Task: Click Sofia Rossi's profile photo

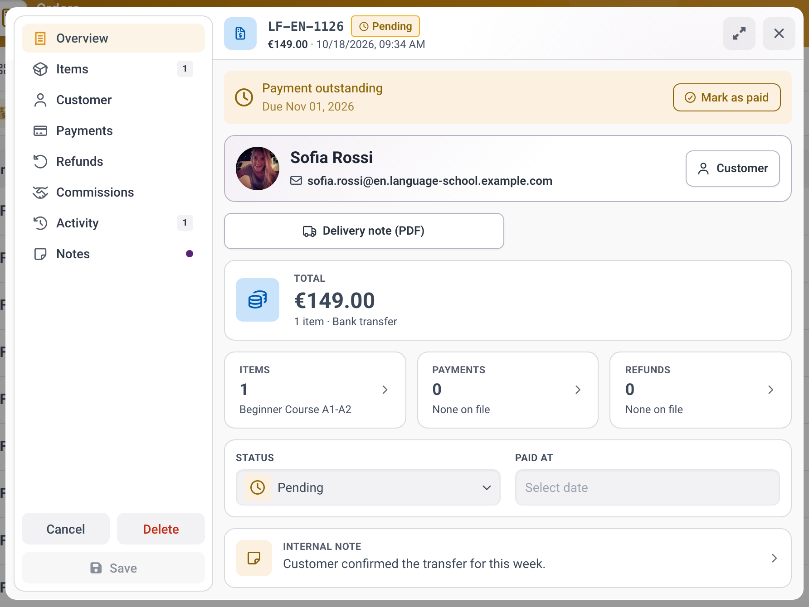Action: point(258,169)
